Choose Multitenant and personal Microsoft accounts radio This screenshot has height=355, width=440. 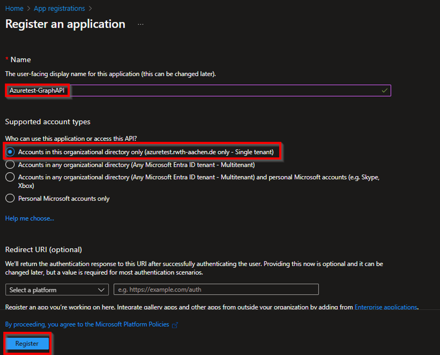tap(10, 177)
